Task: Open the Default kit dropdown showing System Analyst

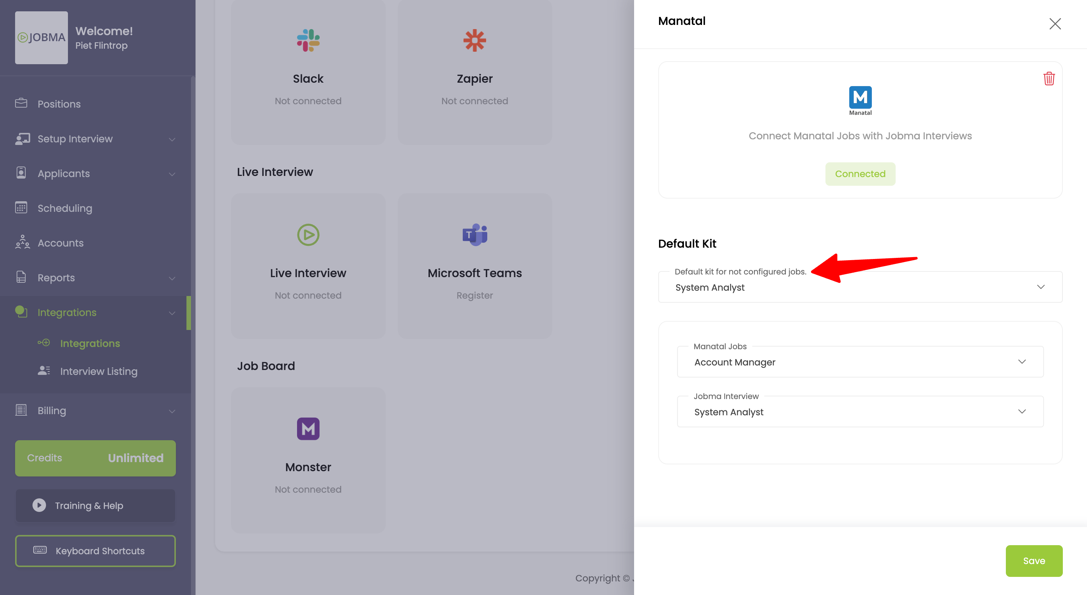Action: [x=860, y=287]
